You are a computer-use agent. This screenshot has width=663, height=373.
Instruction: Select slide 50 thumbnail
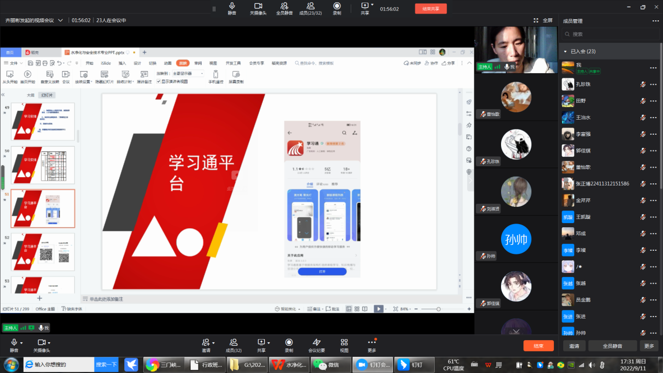[x=43, y=165]
